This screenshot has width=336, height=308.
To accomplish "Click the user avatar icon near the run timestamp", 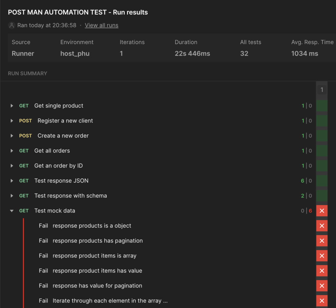I will click(x=11, y=25).
